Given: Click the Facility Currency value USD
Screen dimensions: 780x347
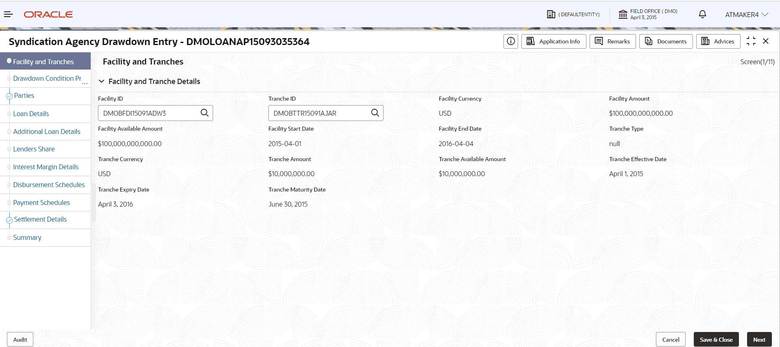Looking at the screenshot, I should coord(445,113).
